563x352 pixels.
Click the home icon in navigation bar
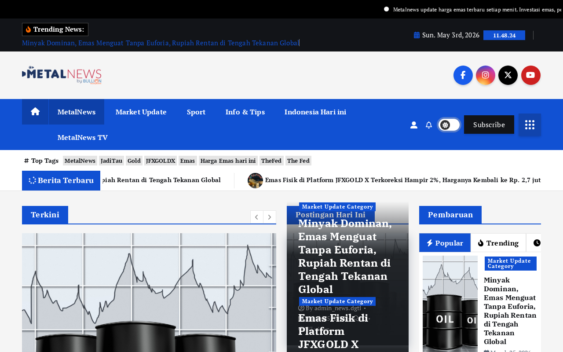[35, 112]
